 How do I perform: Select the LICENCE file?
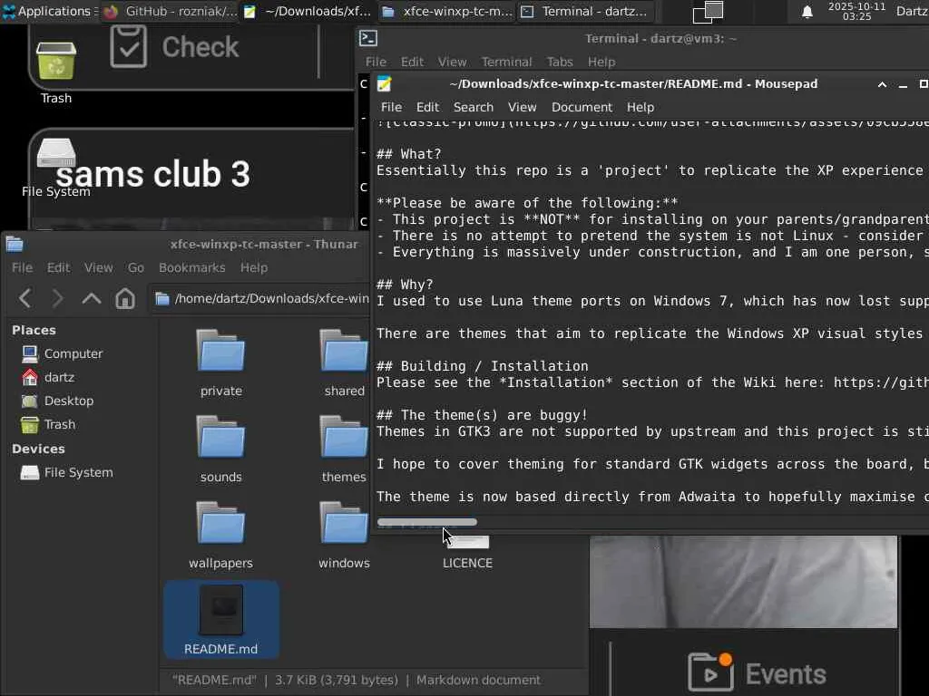[x=467, y=552]
